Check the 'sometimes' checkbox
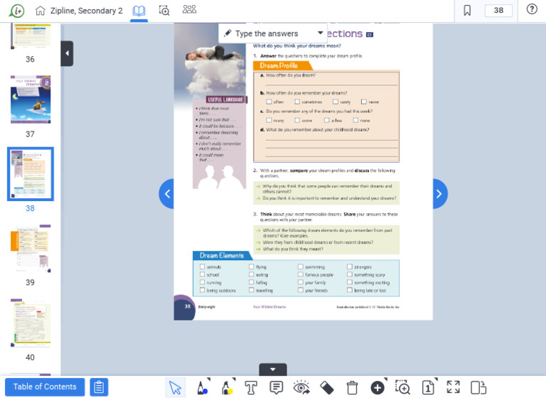The height and width of the screenshot is (398, 546). tap(297, 102)
